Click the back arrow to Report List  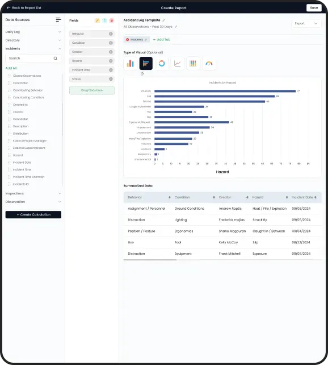pyautogui.click(x=9, y=8)
